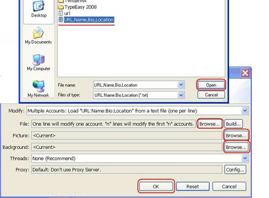Open the Threads dropdown
This screenshot has height=198, width=269.
[245, 158]
